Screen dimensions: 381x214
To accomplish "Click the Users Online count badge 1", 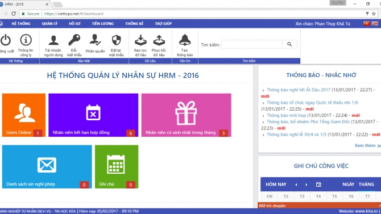I will [38, 133].
